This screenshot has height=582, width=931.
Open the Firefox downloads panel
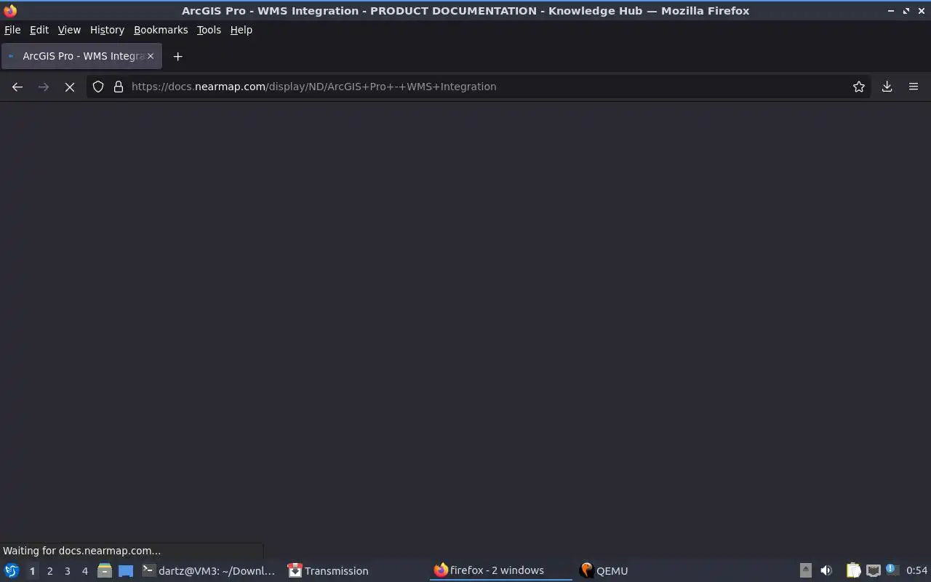click(887, 87)
